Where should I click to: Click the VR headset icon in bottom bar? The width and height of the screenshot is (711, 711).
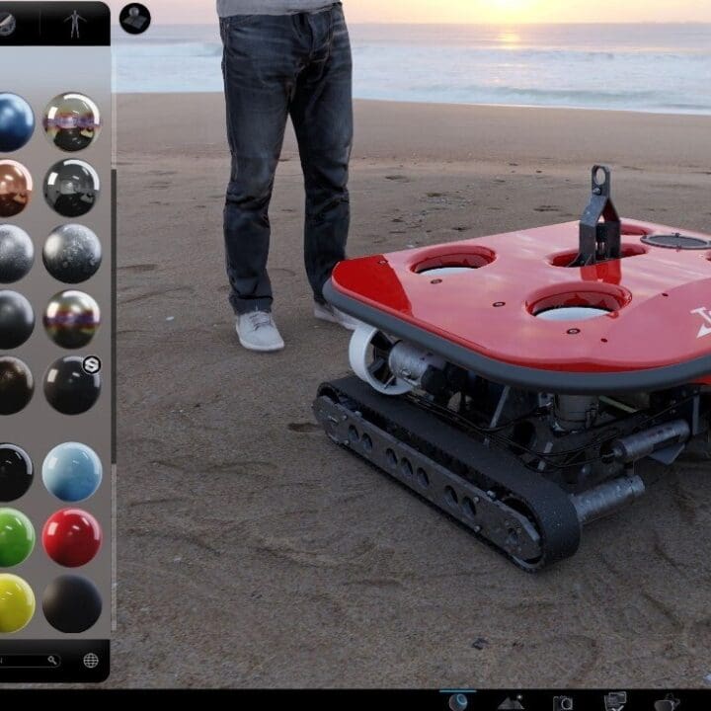667,702
